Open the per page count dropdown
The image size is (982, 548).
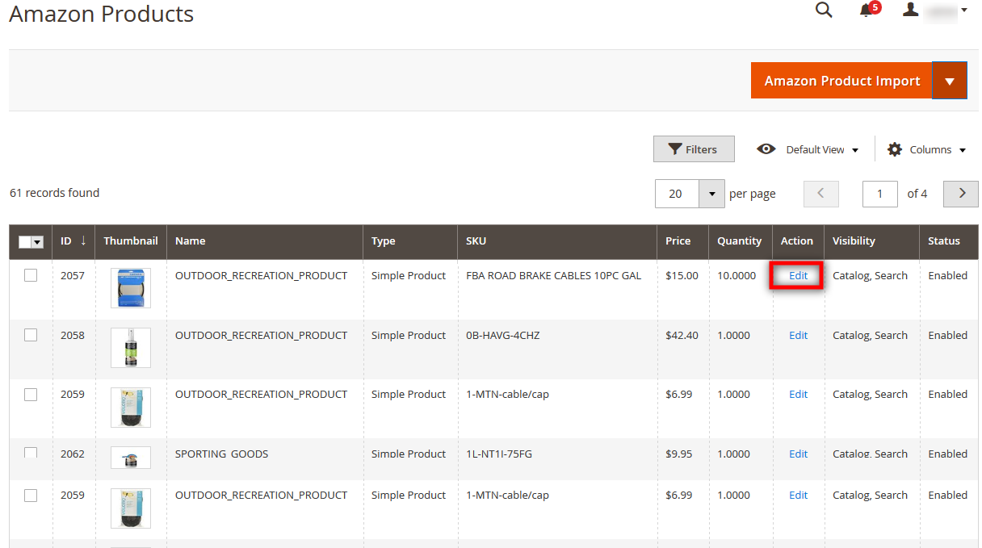[711, 194]
